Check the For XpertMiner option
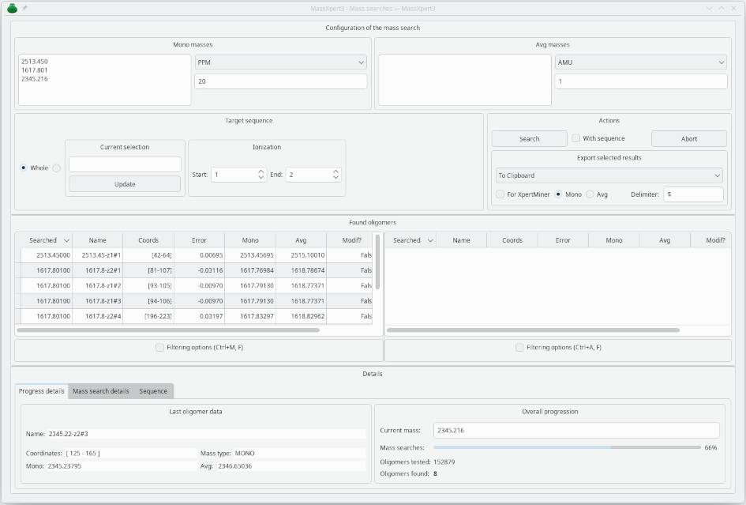The width and height of the screenshot is (746, 505). (500, 194)
